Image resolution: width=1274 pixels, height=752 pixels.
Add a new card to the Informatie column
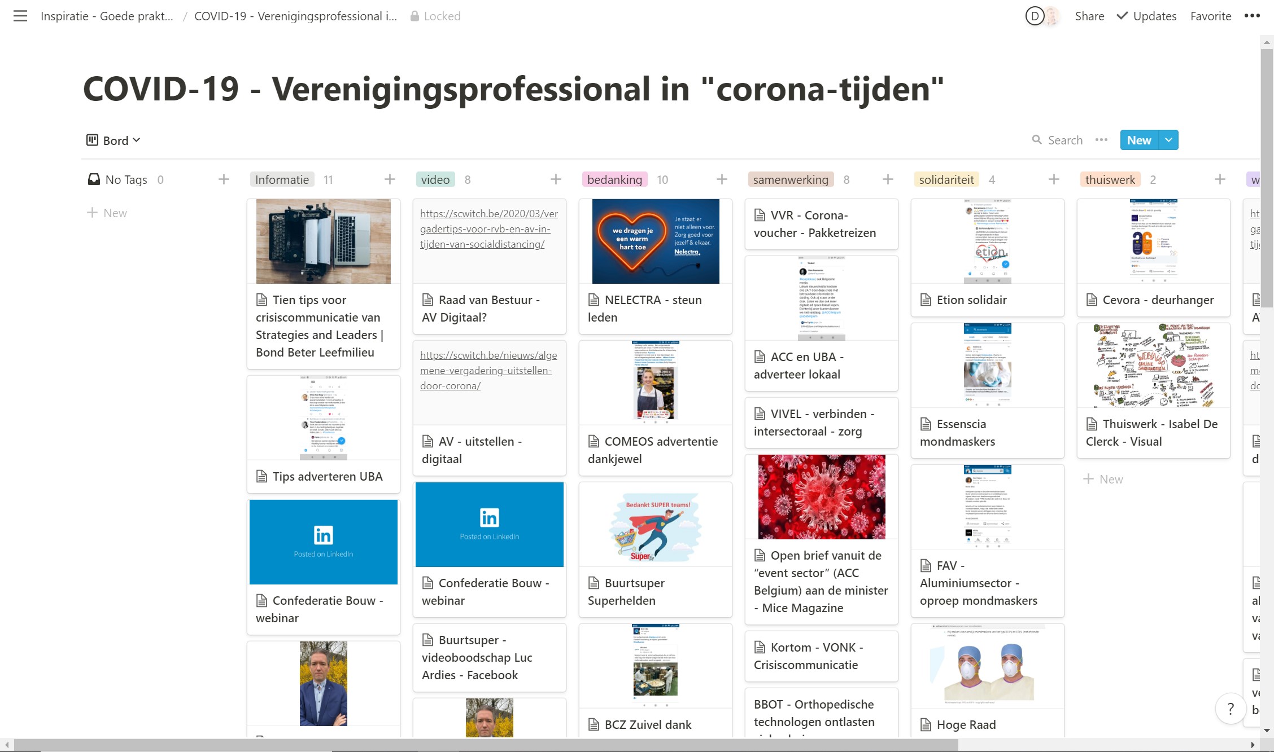point(390,179)
